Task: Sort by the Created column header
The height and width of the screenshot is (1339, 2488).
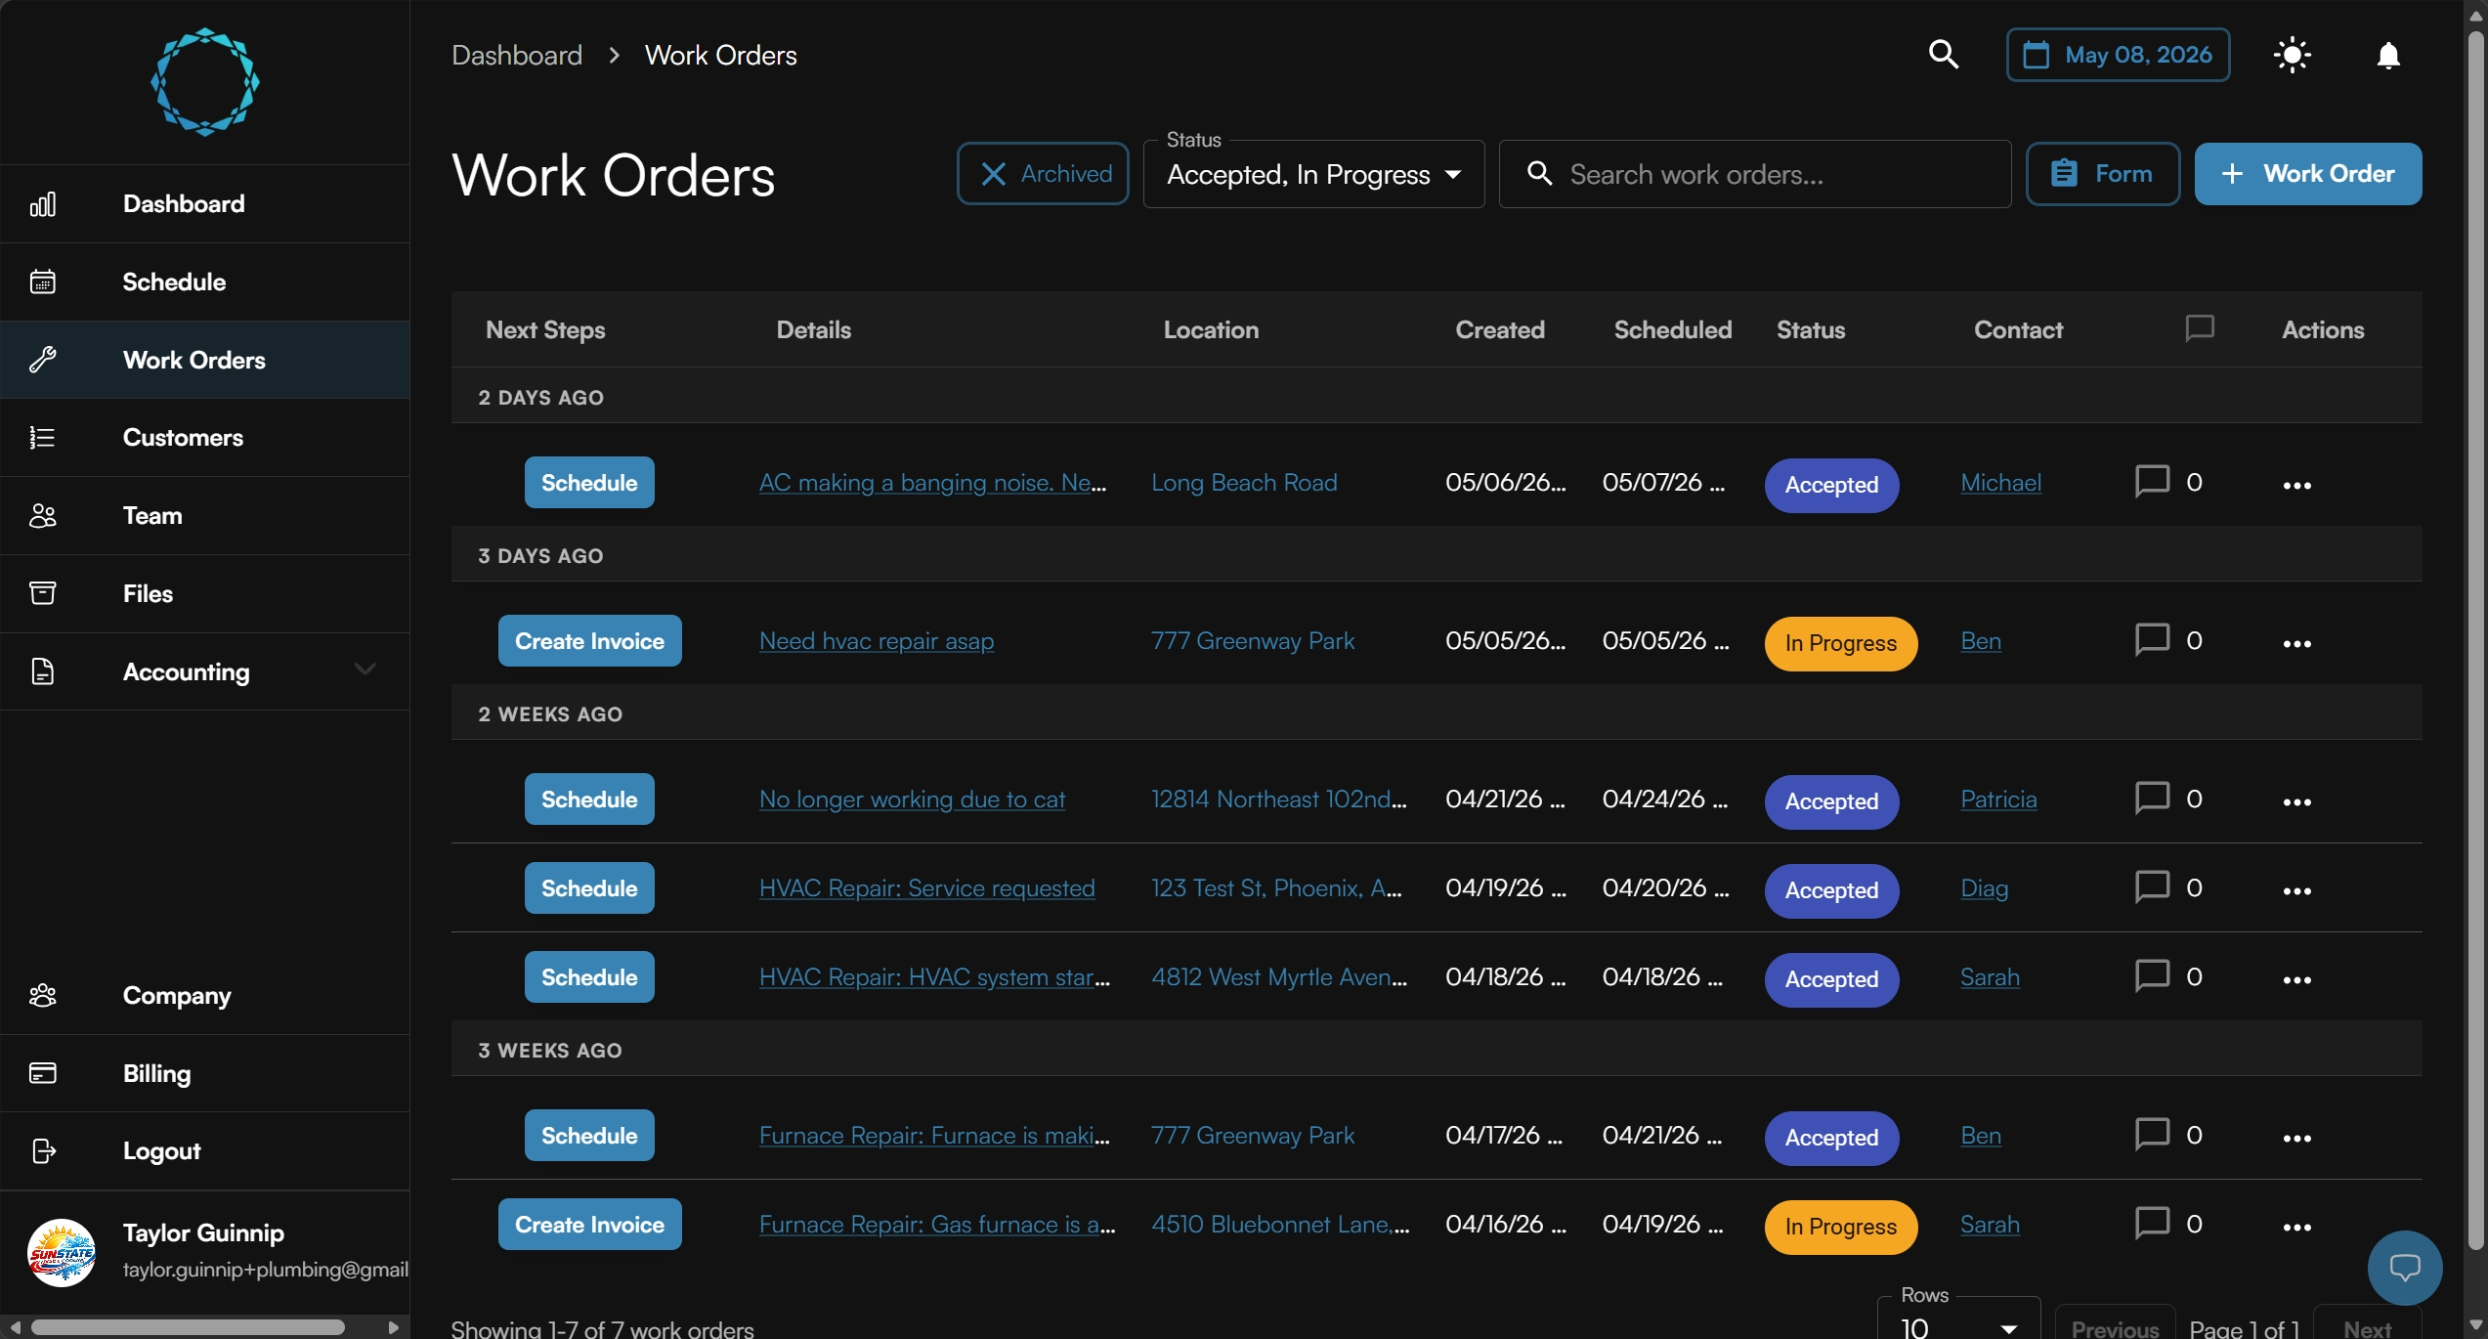Action: tap(1500, 330)
